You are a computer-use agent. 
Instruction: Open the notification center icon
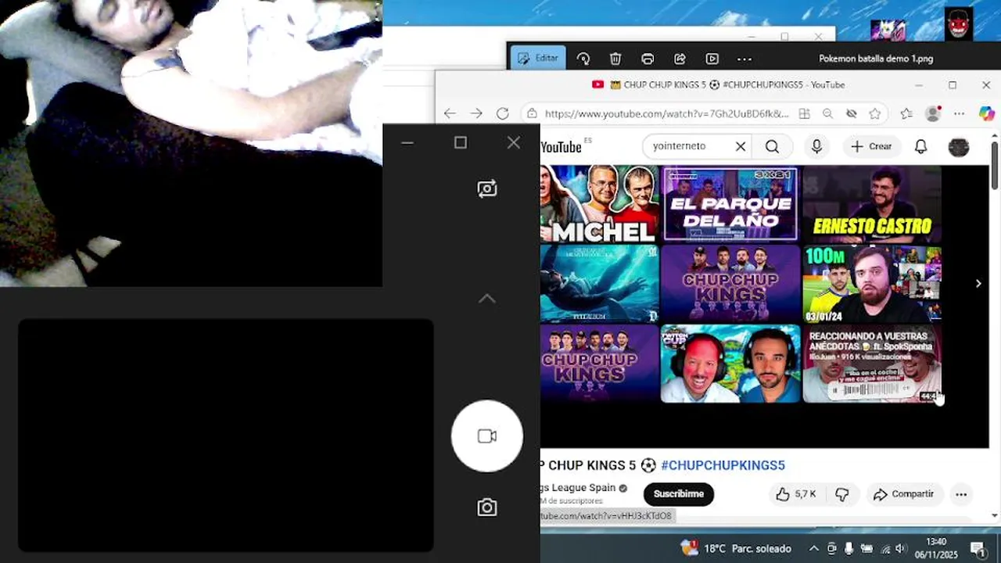pos(978,548)
